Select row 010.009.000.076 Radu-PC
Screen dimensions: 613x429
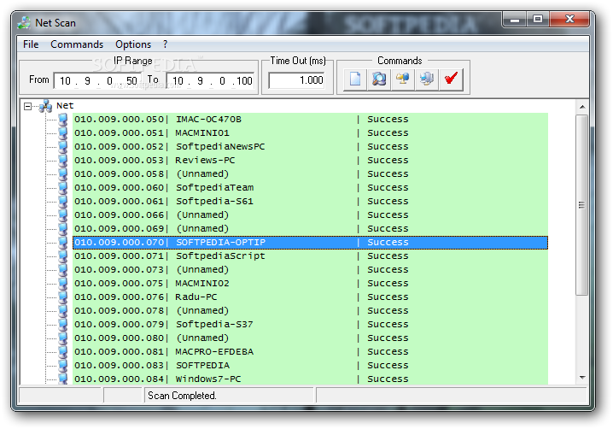click(311, 297)
